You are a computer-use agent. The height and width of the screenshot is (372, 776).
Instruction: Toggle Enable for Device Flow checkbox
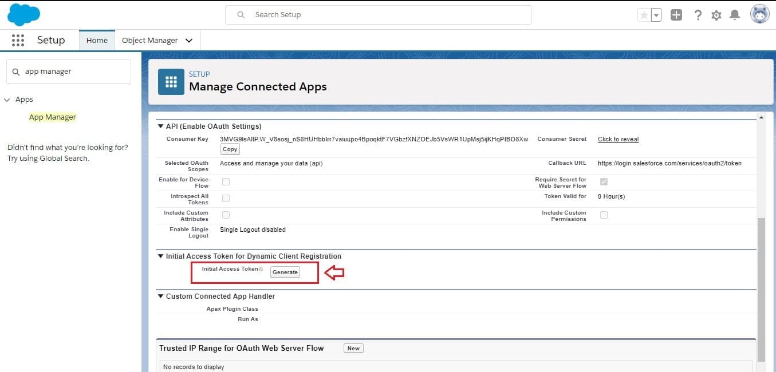click(226, 182)
